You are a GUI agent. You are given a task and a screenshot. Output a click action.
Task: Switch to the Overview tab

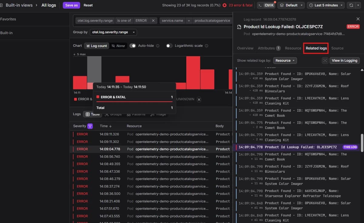pyautogui.click(x=245, y=48)
